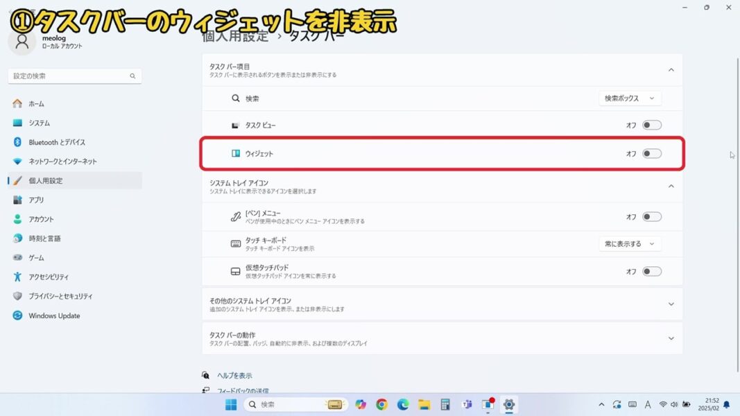Image resolution: width=740 pixels, height=416 pixels.
Task: Open Microsoft Teams from the taskbar
Action: 467,405
